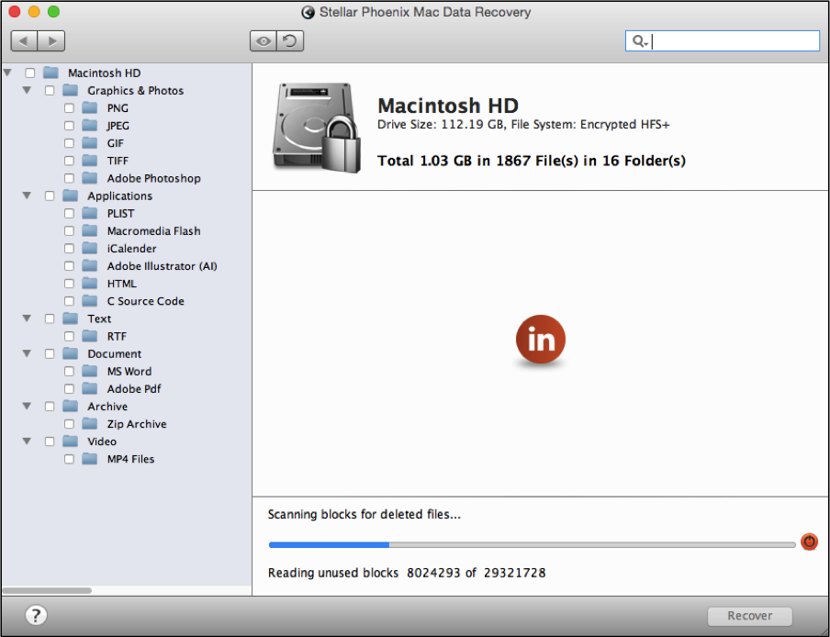Click the magnifier icon in search field
This screenshot has width=830, height=637.
coord(639,40)
